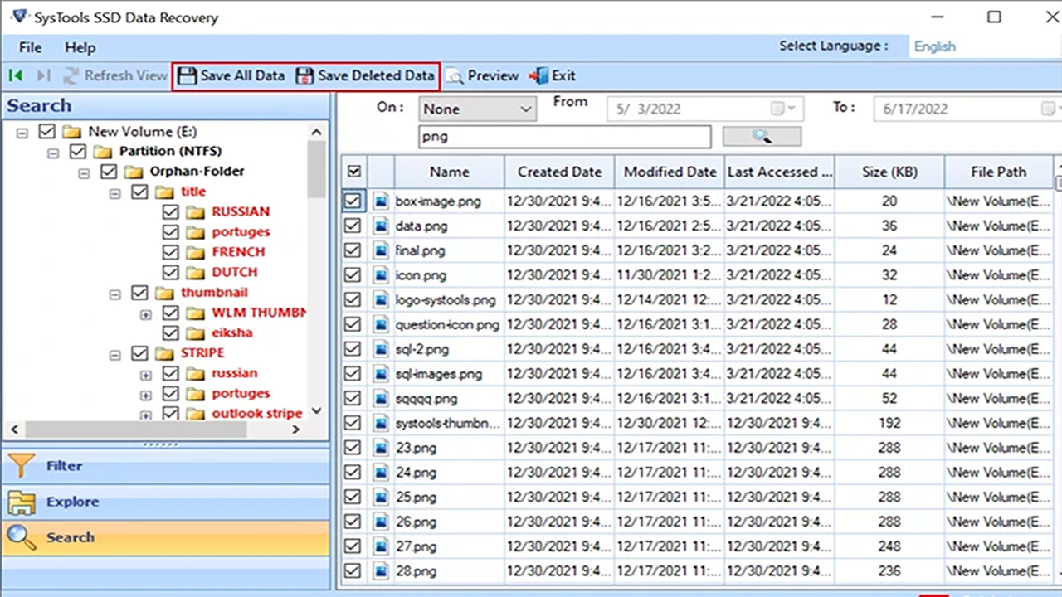Viewport: 1062px width, 597px height.
Task: Expand the WLM THUMBN folder node
Action: [x=145, y=313]
